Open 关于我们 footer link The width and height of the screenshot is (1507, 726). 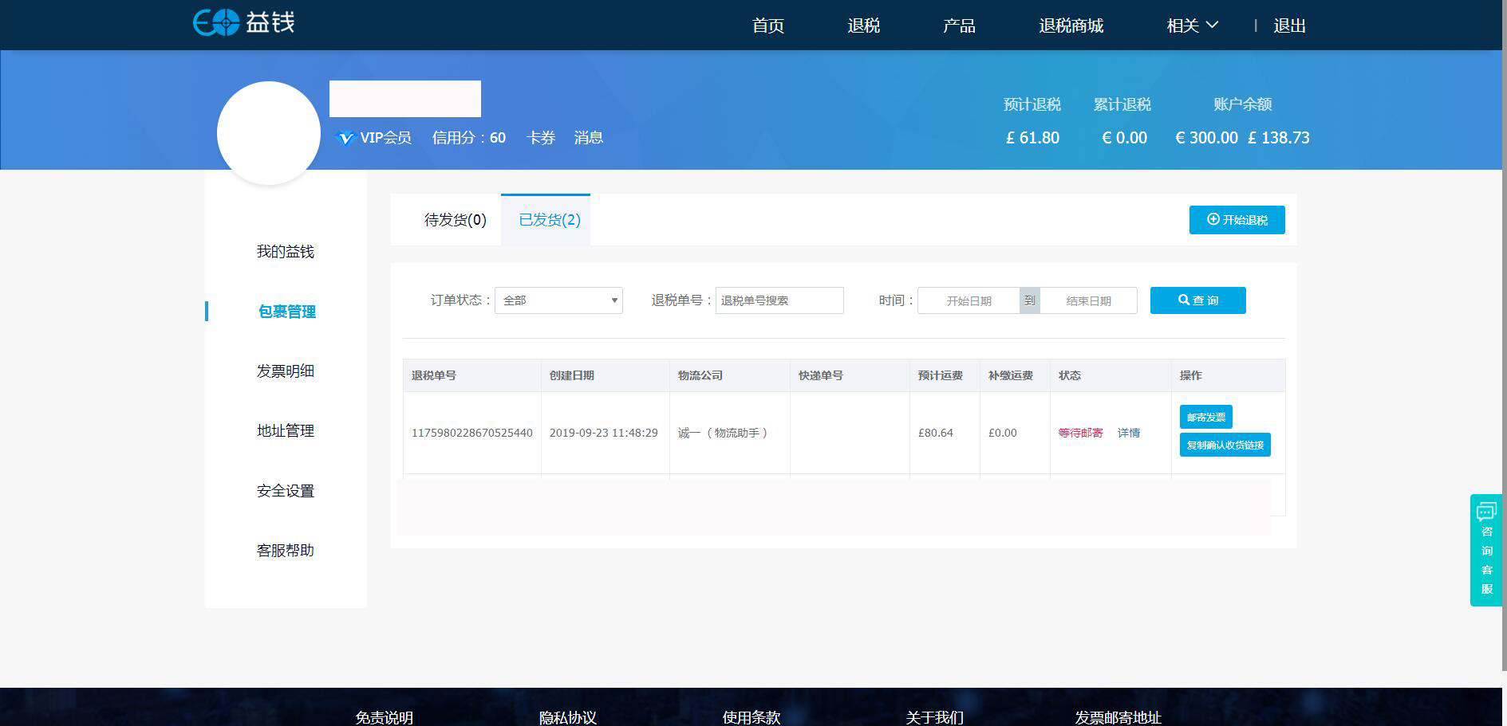pos(935,717)
